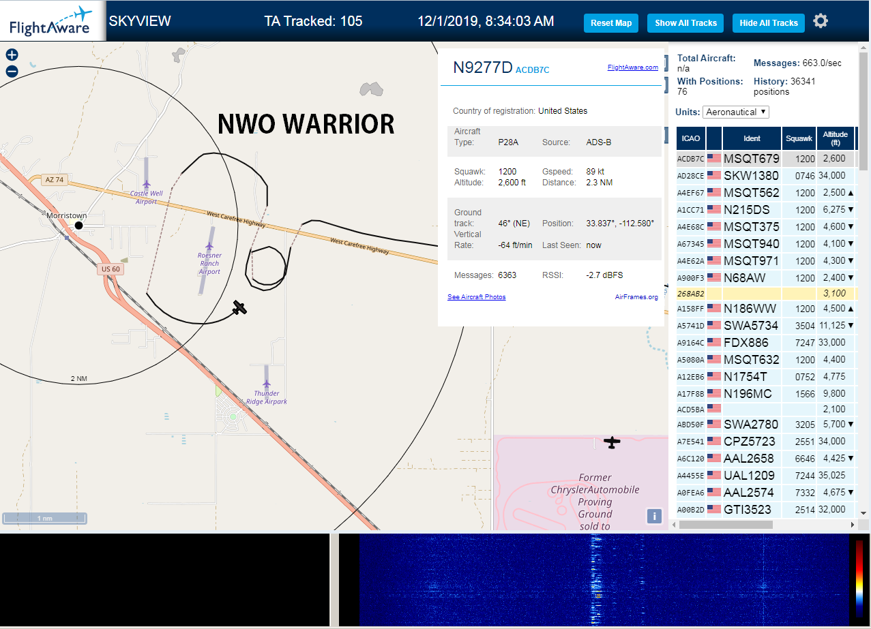Click the US flag in FDX886 row

coord(714,343)
